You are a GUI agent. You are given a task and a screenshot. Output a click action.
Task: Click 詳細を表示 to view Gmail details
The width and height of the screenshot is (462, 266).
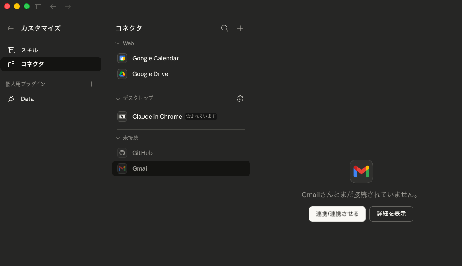click(391, 214)
